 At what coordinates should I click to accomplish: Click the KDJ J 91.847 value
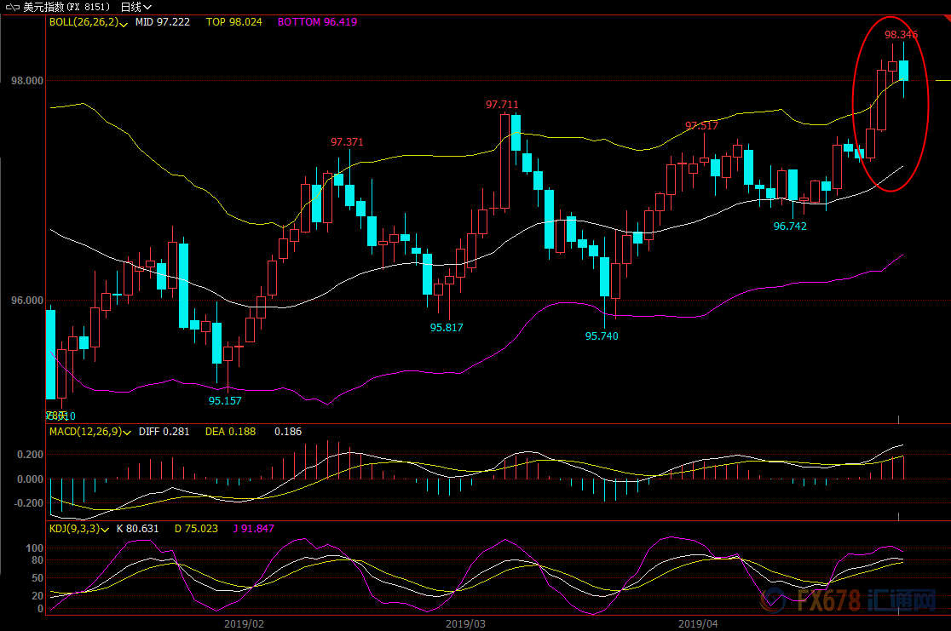tap(254, 529)
